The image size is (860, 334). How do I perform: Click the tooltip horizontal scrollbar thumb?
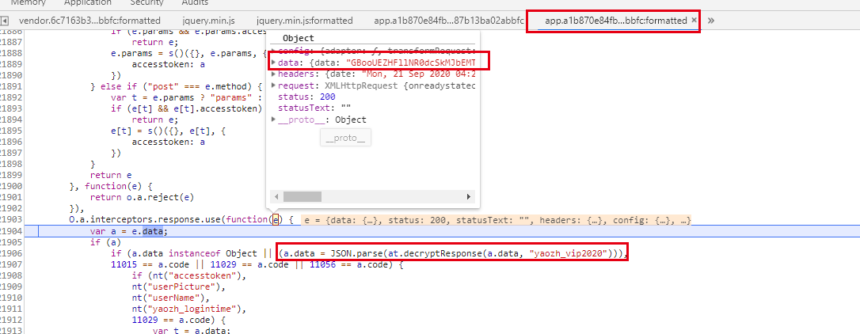click(x=303, y=196)
